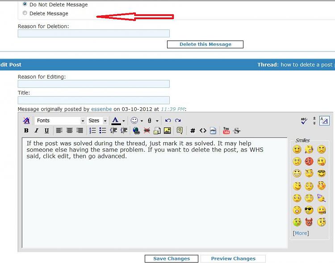The image size is (335, 263).
Task: Center-align the text
Action: (x=69, y=131)
